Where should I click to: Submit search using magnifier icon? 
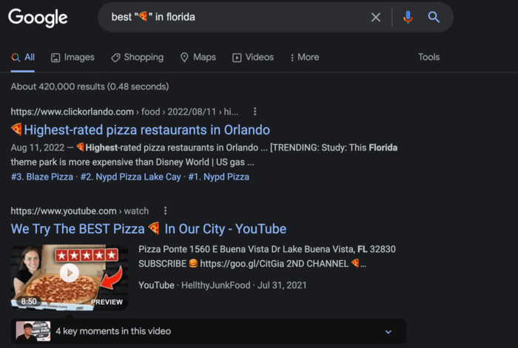pyautogui.click(x=434, y=17)
